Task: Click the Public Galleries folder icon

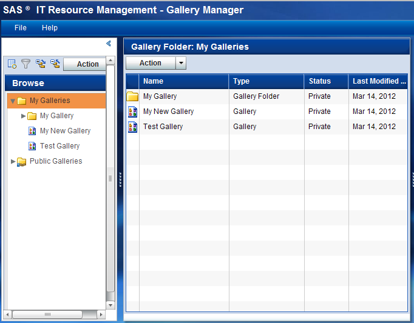Action: [22, 161]
